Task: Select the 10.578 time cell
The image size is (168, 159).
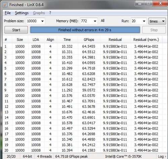Action: pos(67,123)
